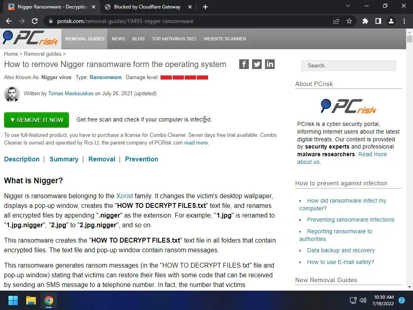Open Preventing ransomware infections link
Viewport: 413px width, 310px height.
[x=350, y=220]
